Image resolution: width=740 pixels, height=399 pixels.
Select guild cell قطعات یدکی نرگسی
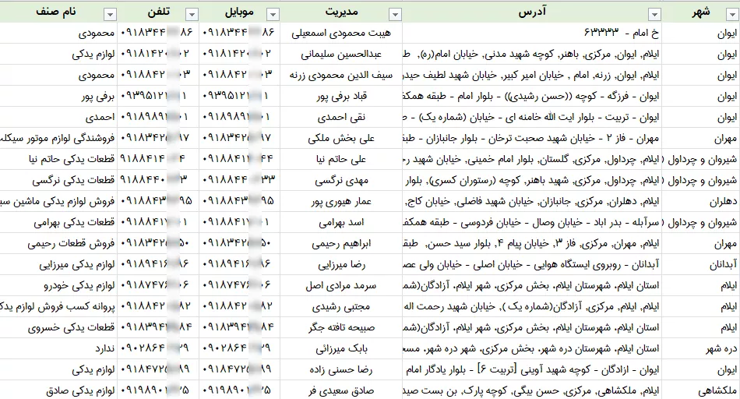click(x=58, y=180)
